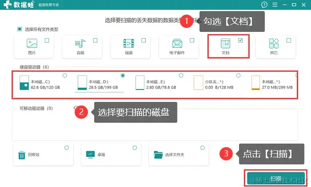Click the E: drive disk icon

coord(140,83)
